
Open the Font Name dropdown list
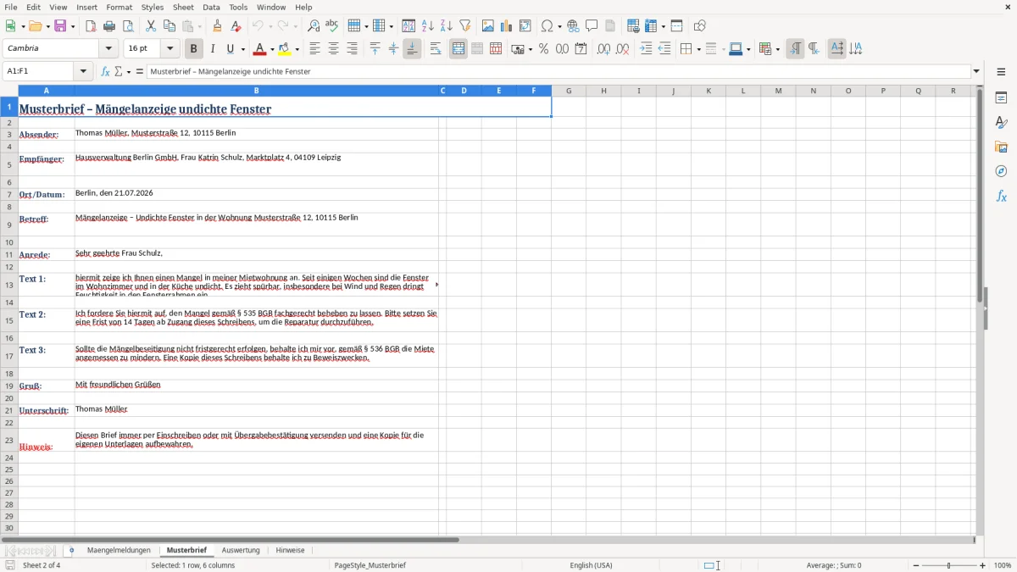108,49
